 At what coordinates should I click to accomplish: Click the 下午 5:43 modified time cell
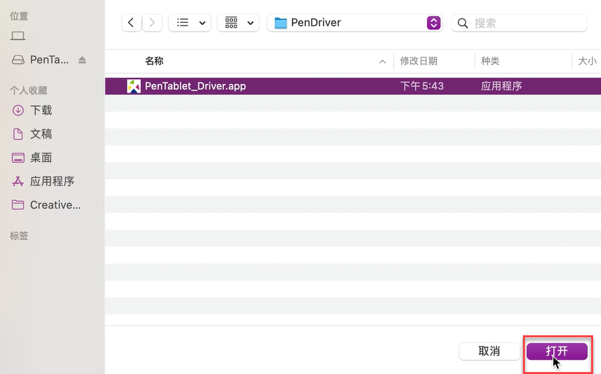point(422,86)
